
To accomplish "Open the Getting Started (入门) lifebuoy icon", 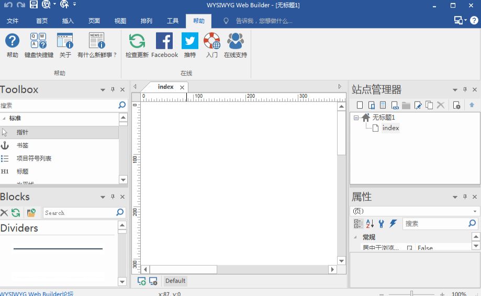I will [x=212, y=42].
